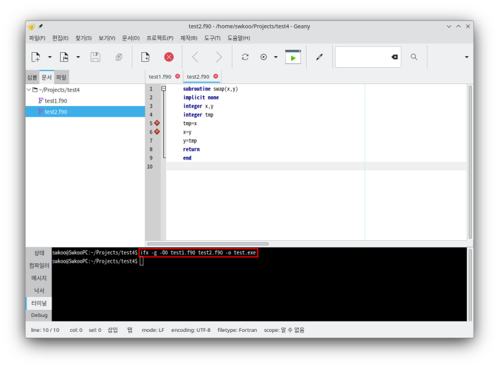The width and height of the screenshot is (499, 368).
Task: Clear the search field with the backspace icon
Action: point(394,57)
